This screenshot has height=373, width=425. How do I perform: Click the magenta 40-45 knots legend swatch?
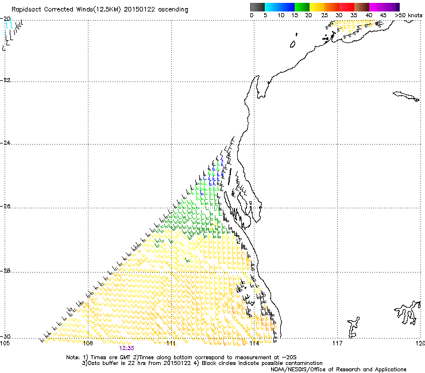click(377, 7)
